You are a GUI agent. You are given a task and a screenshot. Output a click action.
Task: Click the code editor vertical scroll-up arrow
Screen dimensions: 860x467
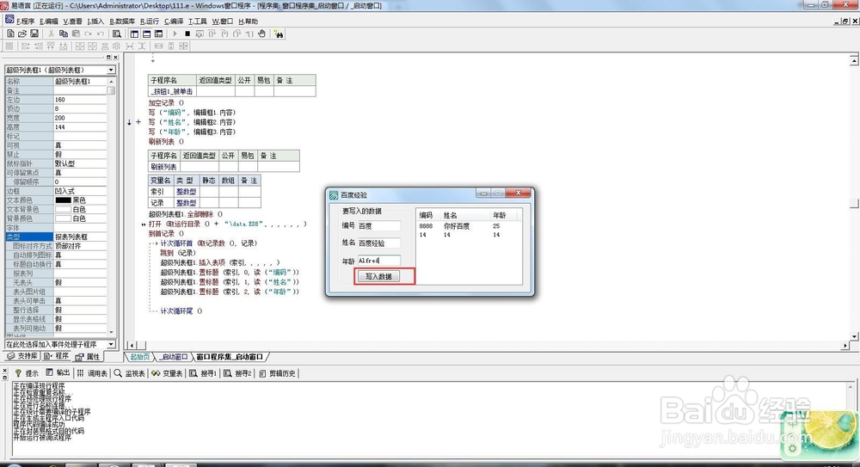point(854,60)
